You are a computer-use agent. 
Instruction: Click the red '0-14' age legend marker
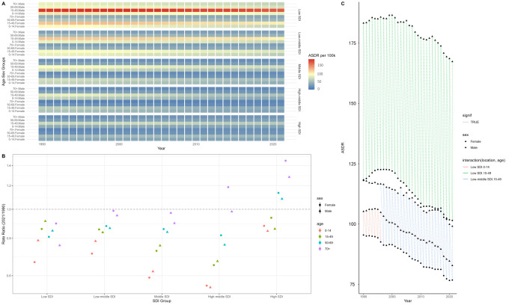(320, 230)
